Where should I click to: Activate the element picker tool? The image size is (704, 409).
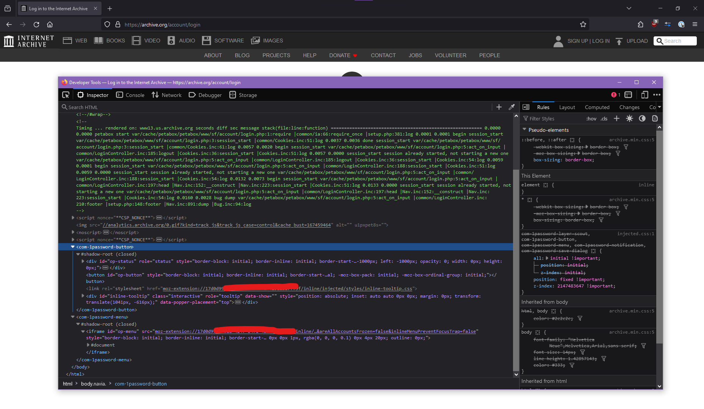(66, 95)
